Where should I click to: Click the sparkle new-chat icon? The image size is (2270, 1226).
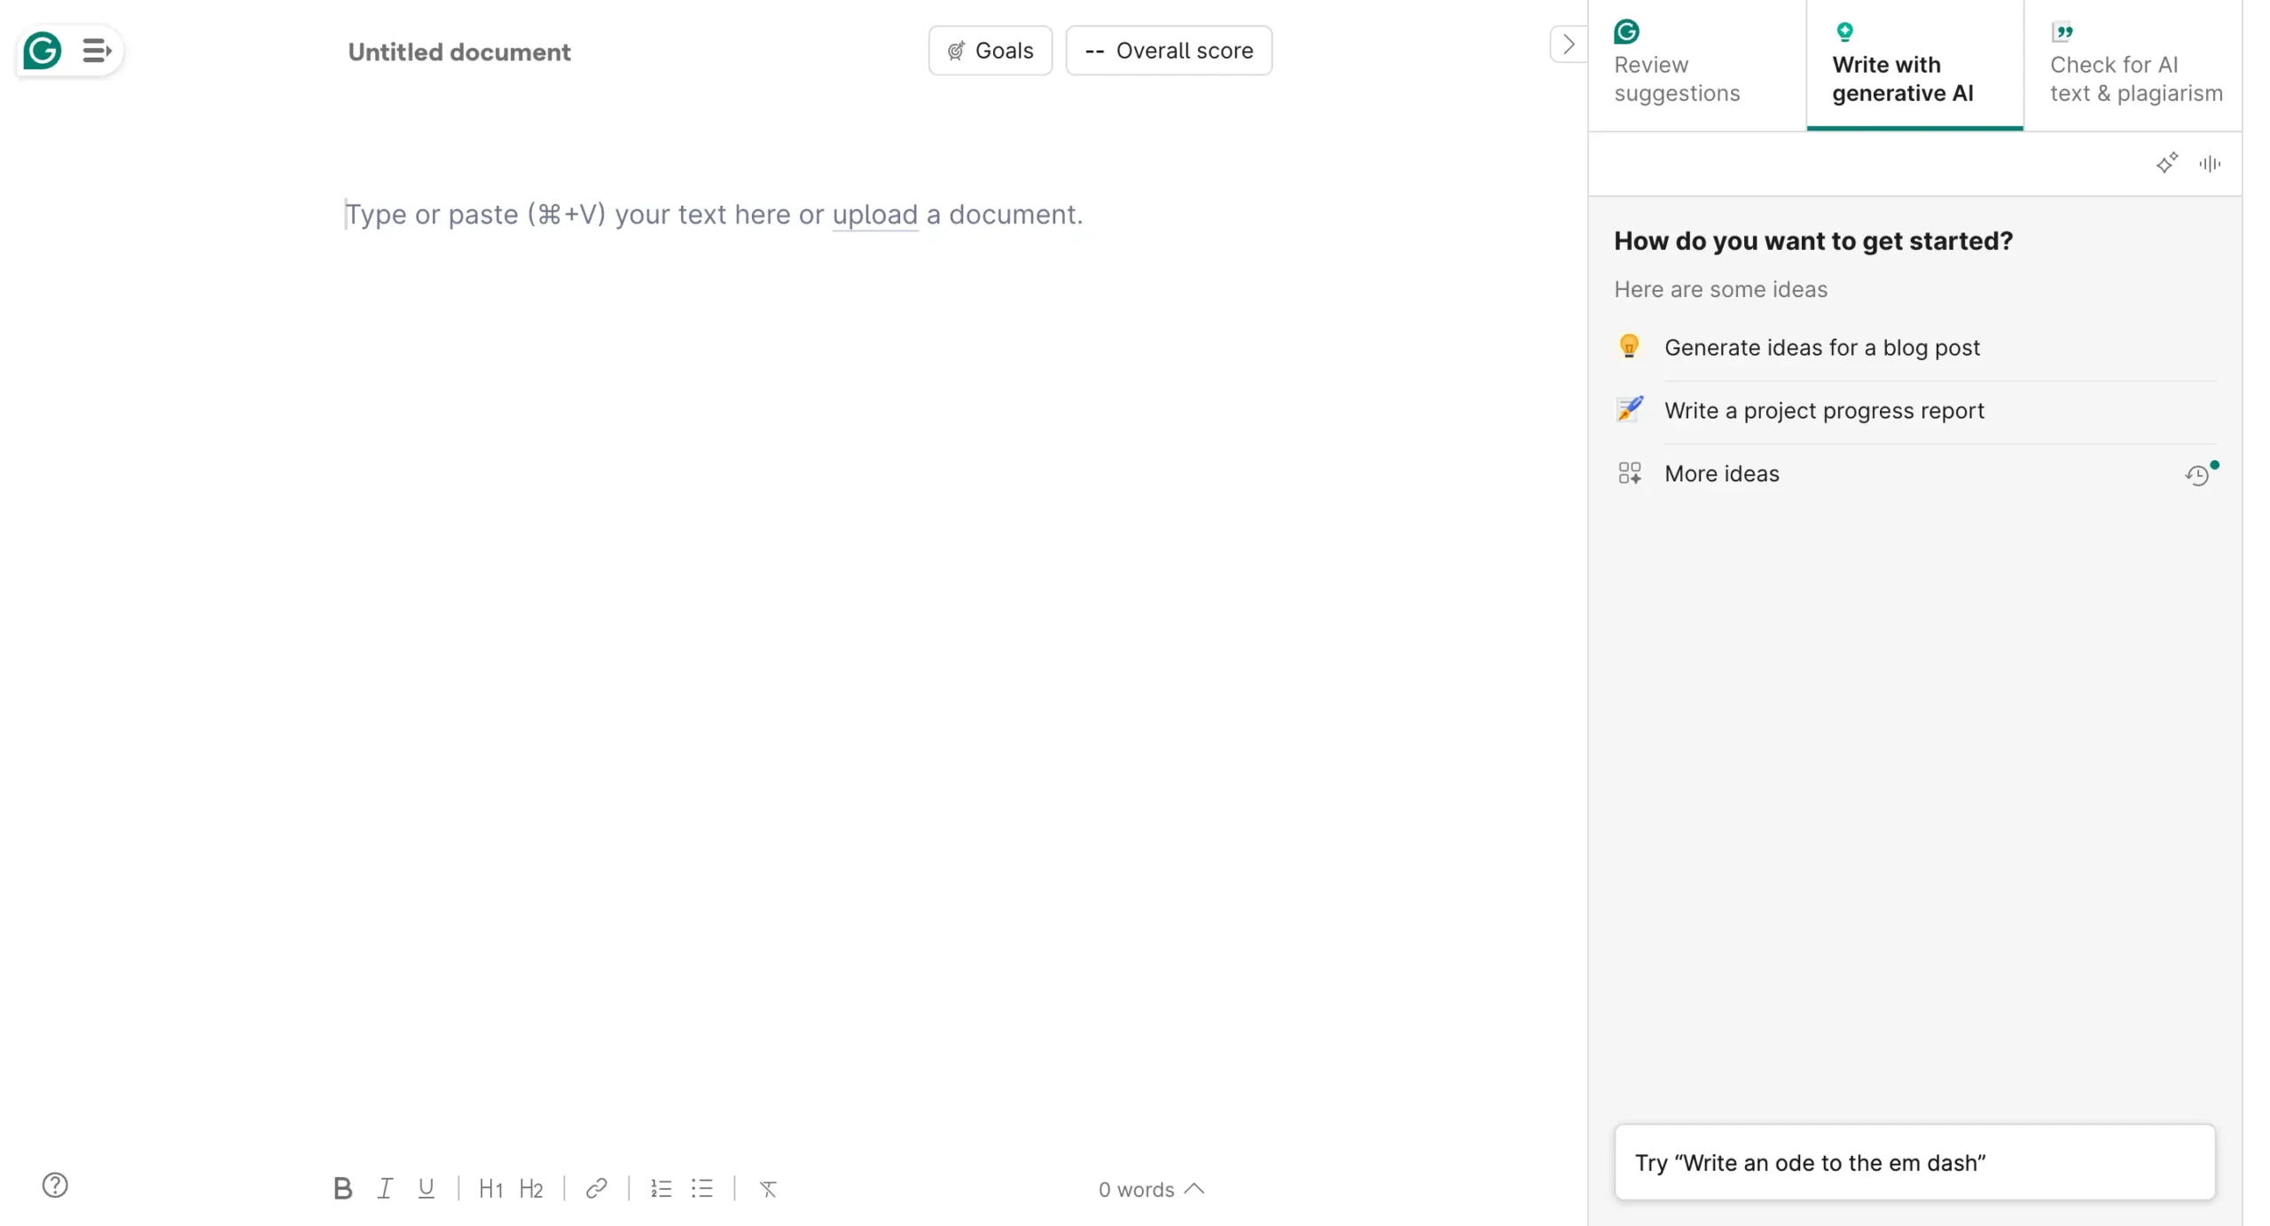[x=2166, y=163]
